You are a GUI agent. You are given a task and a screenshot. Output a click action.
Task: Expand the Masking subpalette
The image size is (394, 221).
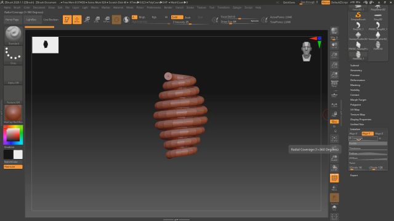pos(355,85)
